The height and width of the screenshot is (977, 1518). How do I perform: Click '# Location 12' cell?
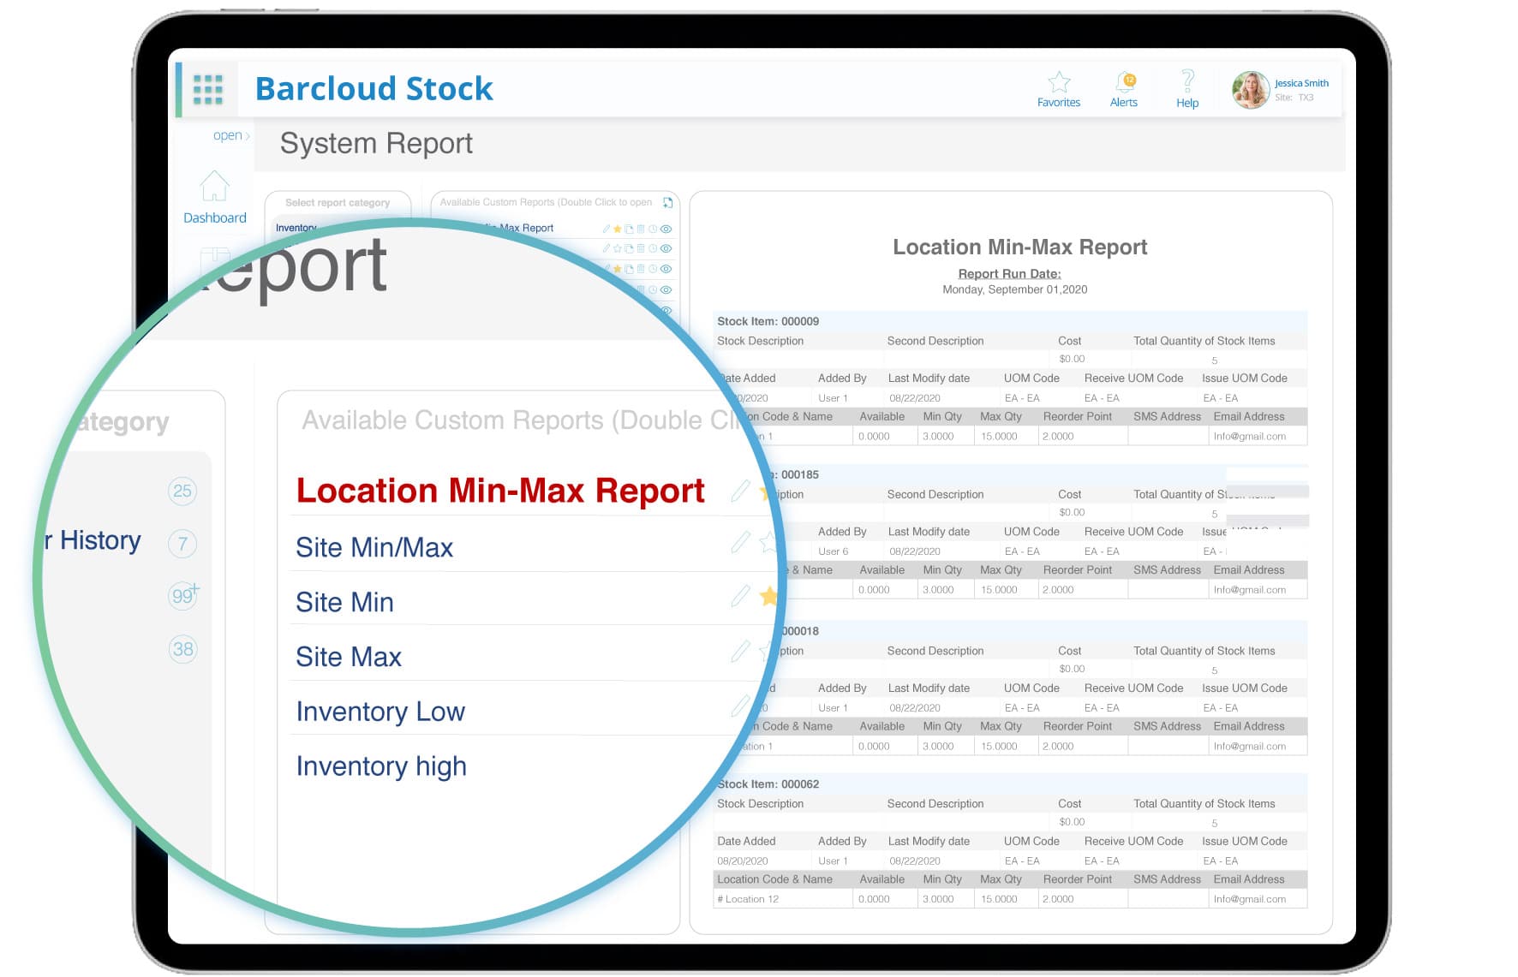pyautogui.click(x=748, y=899)
